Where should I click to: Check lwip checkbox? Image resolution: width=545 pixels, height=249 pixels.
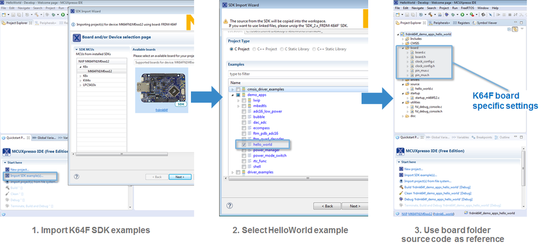(x=244, y=100)
